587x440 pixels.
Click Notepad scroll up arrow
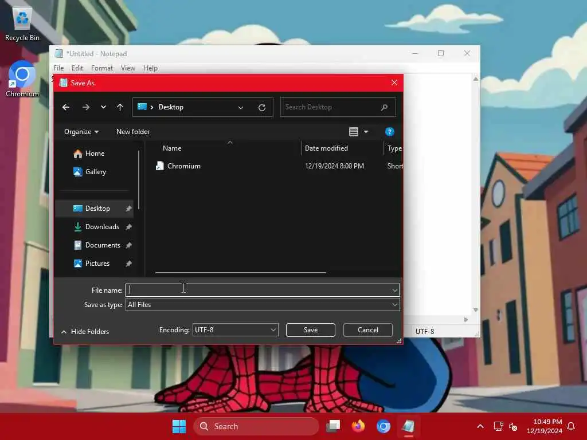coord(475,79)
